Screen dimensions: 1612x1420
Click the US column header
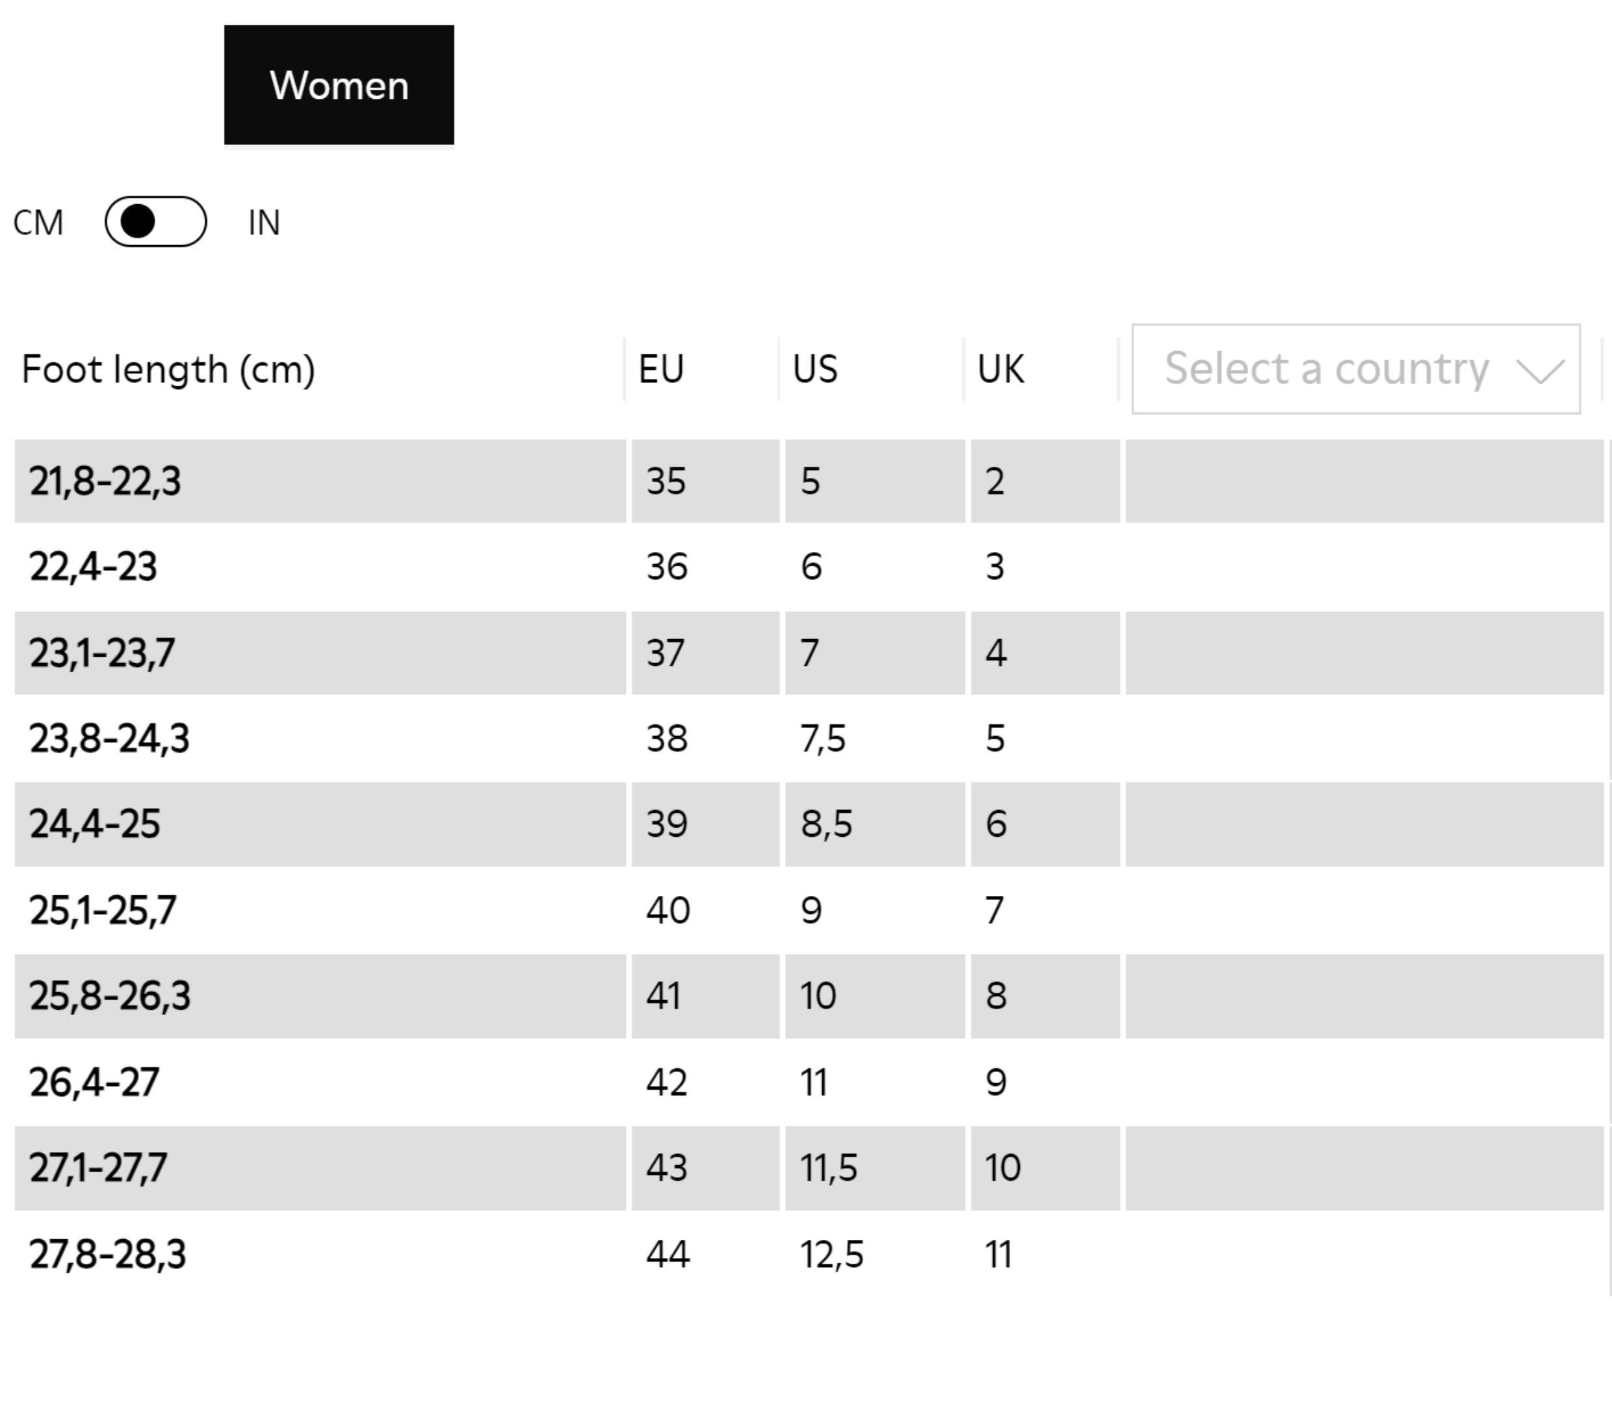pos(816,369)
